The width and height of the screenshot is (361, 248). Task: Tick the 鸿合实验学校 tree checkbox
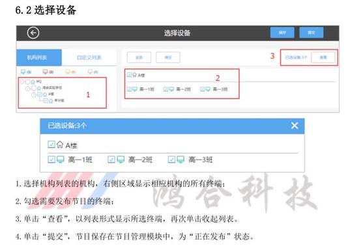coord(34,89)
